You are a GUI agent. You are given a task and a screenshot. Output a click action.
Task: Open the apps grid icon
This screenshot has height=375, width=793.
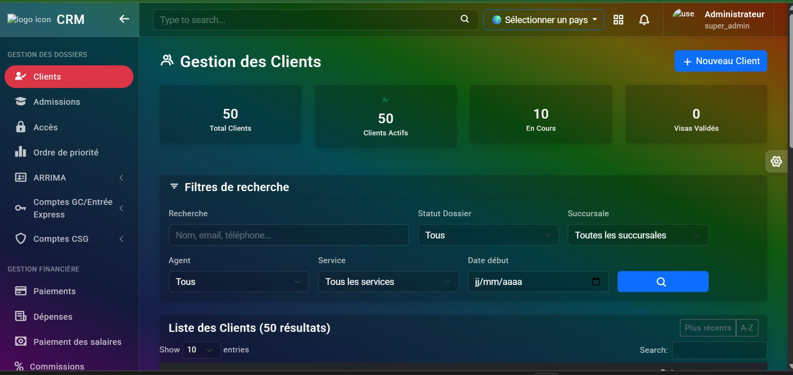coord(618,20)
